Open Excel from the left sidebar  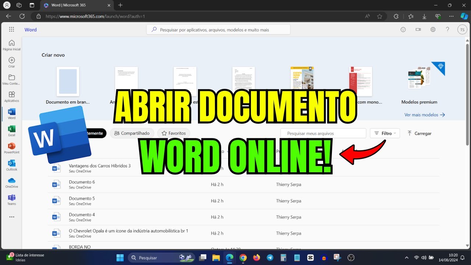[x=12, y=131]
